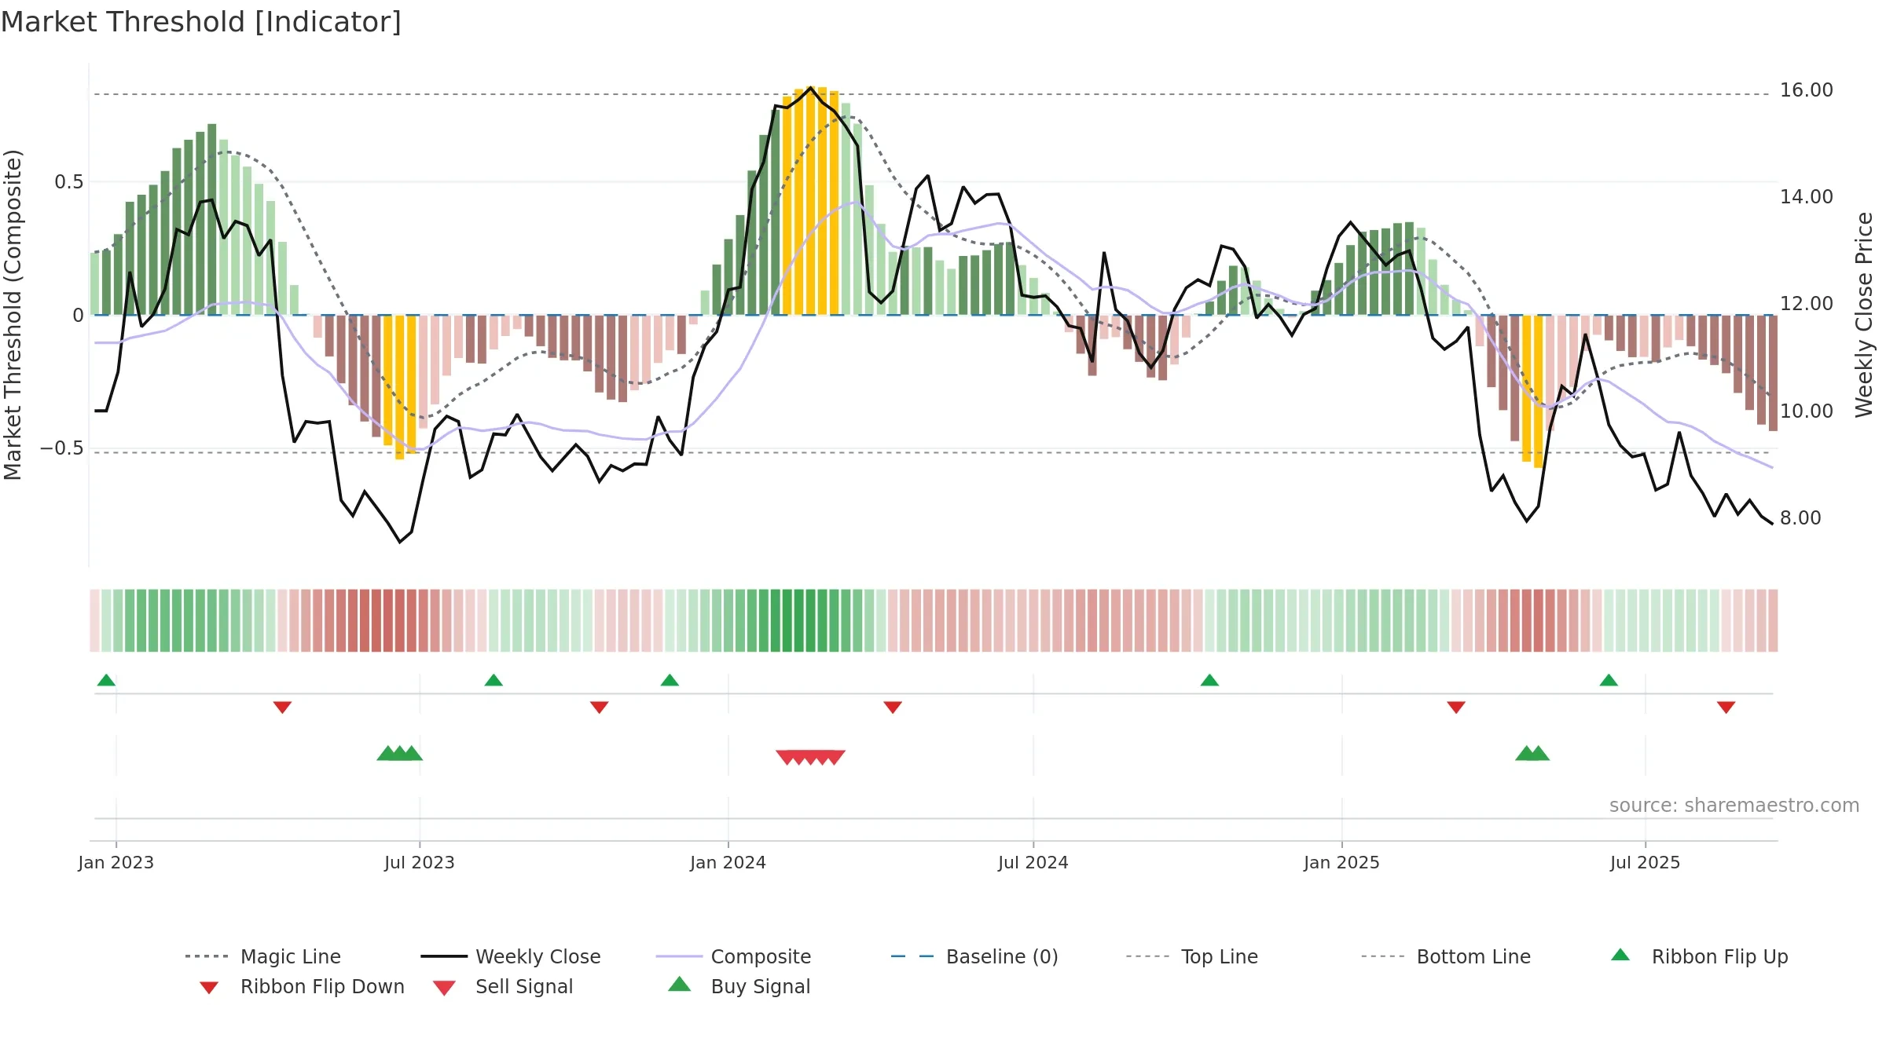Click the first green flip-up marker near Jan 2023
This screenshot has height=1060, width=1886.
106,680
